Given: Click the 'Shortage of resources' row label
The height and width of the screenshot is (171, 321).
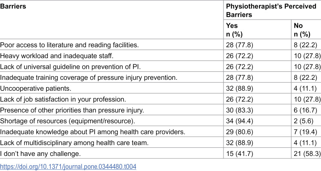Looking at the screenshot, I should [x=68, y=121].
